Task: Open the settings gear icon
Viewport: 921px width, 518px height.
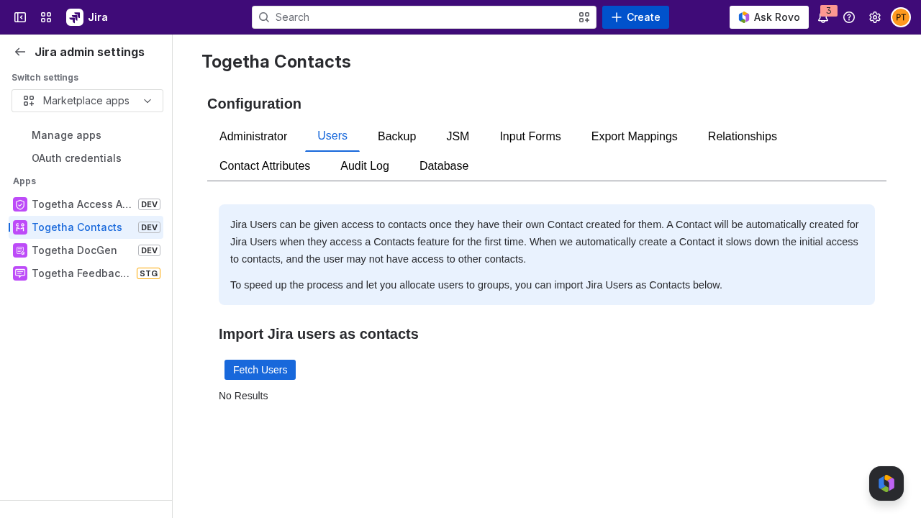Action: pyautogui.click(x=875, y=17)
